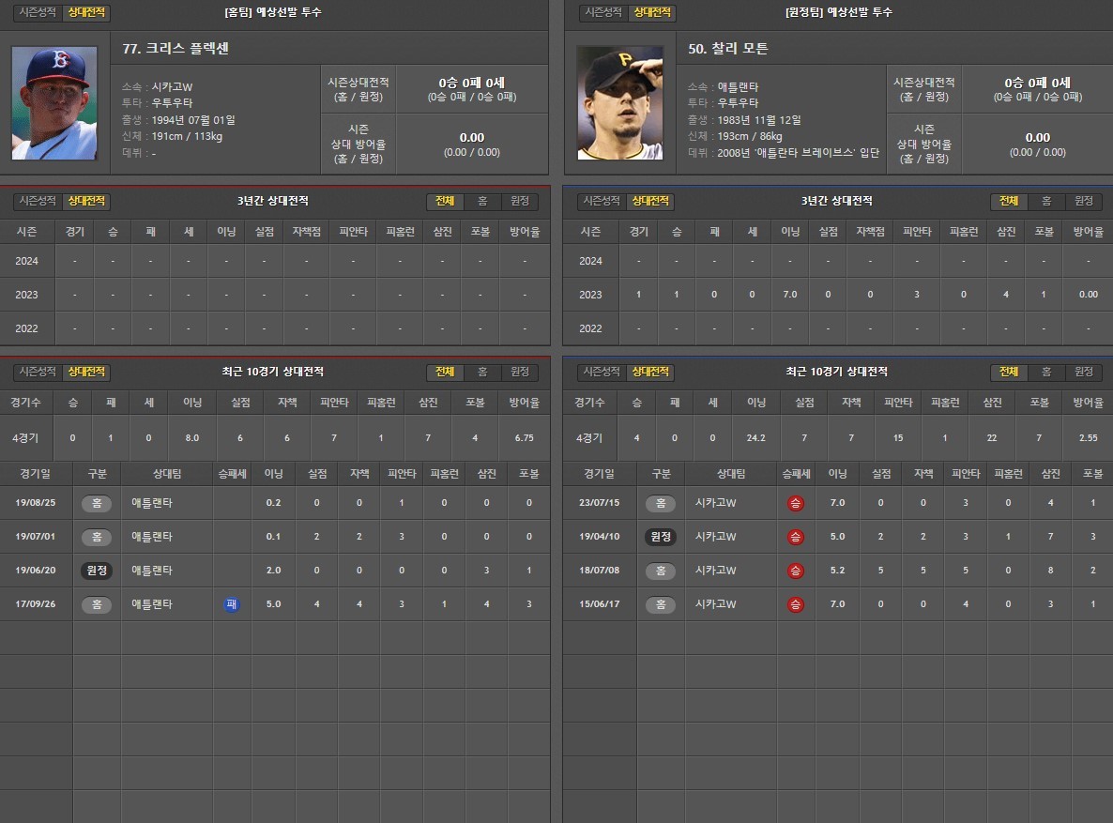Choose 원정 filter in away 최근 10경기 상대전적
This screenshot has width=1113, height=823.
(x=1083, y=372)
